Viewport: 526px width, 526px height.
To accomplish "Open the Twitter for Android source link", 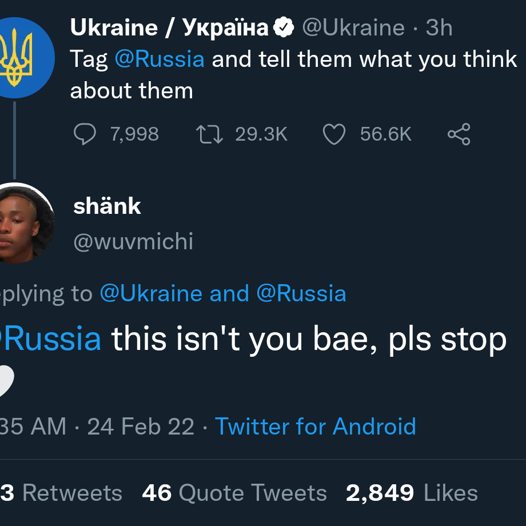I will (316, 427).
